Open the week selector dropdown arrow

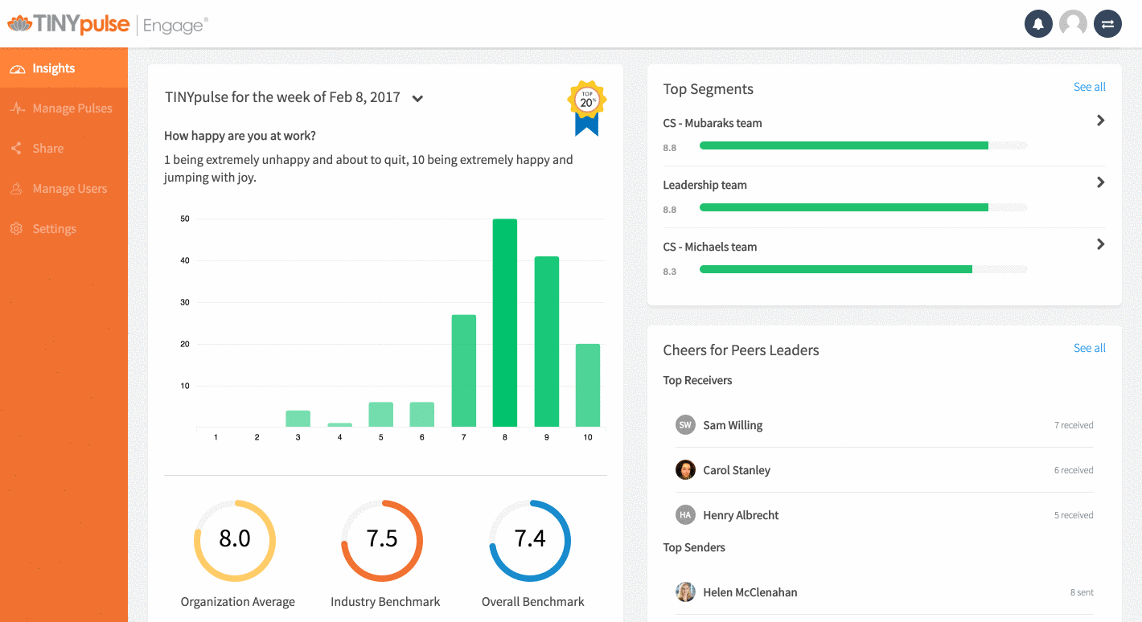[417, 99]
